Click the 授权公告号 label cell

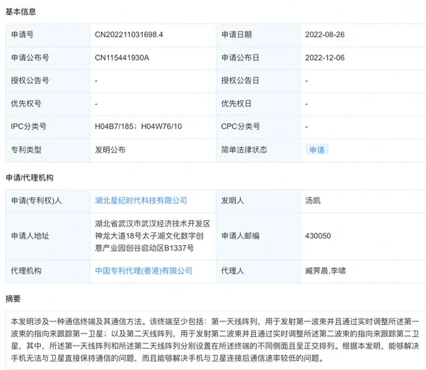click(x=48, y=81)
